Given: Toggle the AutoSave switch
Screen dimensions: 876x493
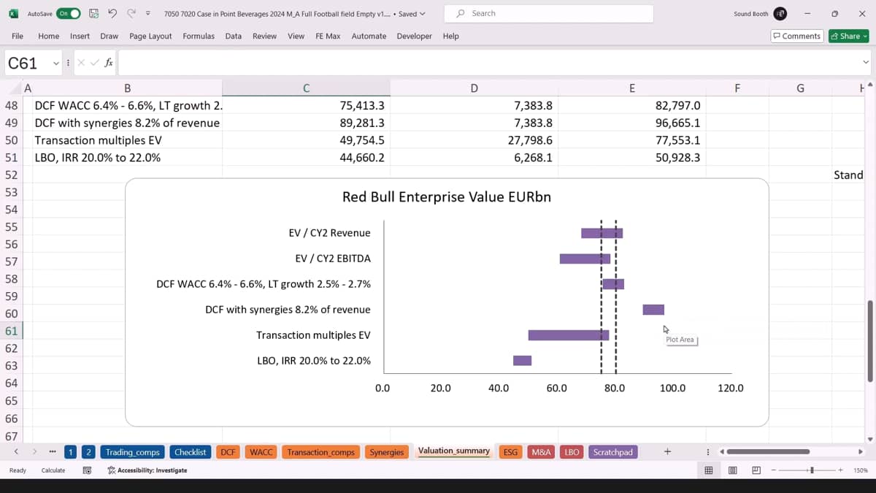Looking at the screenshot, I should point(69,14).
